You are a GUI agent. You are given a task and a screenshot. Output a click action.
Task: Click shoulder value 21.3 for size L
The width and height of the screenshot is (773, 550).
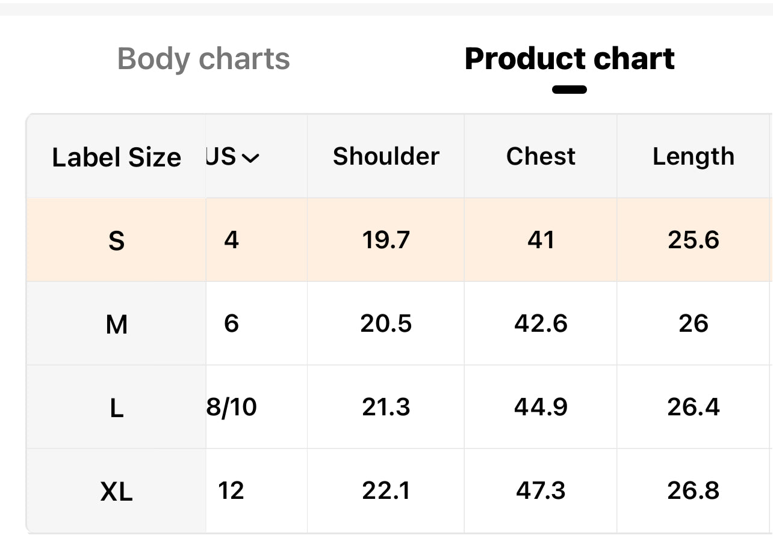(386, 407)
